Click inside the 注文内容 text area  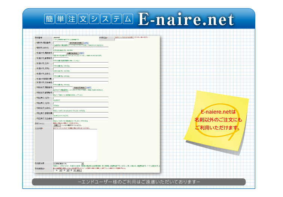pos(75,145)
